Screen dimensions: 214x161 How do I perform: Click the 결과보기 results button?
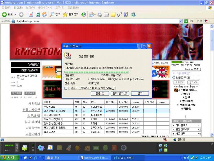(193, 82)
